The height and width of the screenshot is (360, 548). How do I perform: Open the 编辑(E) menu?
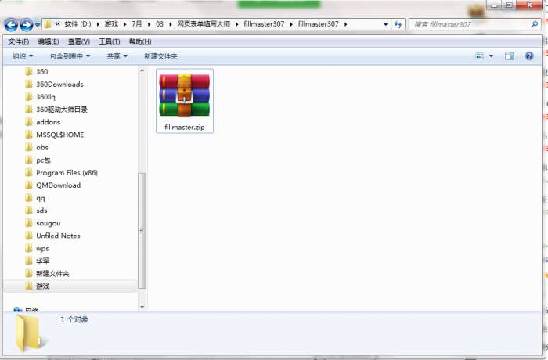[x=49, y=42]
